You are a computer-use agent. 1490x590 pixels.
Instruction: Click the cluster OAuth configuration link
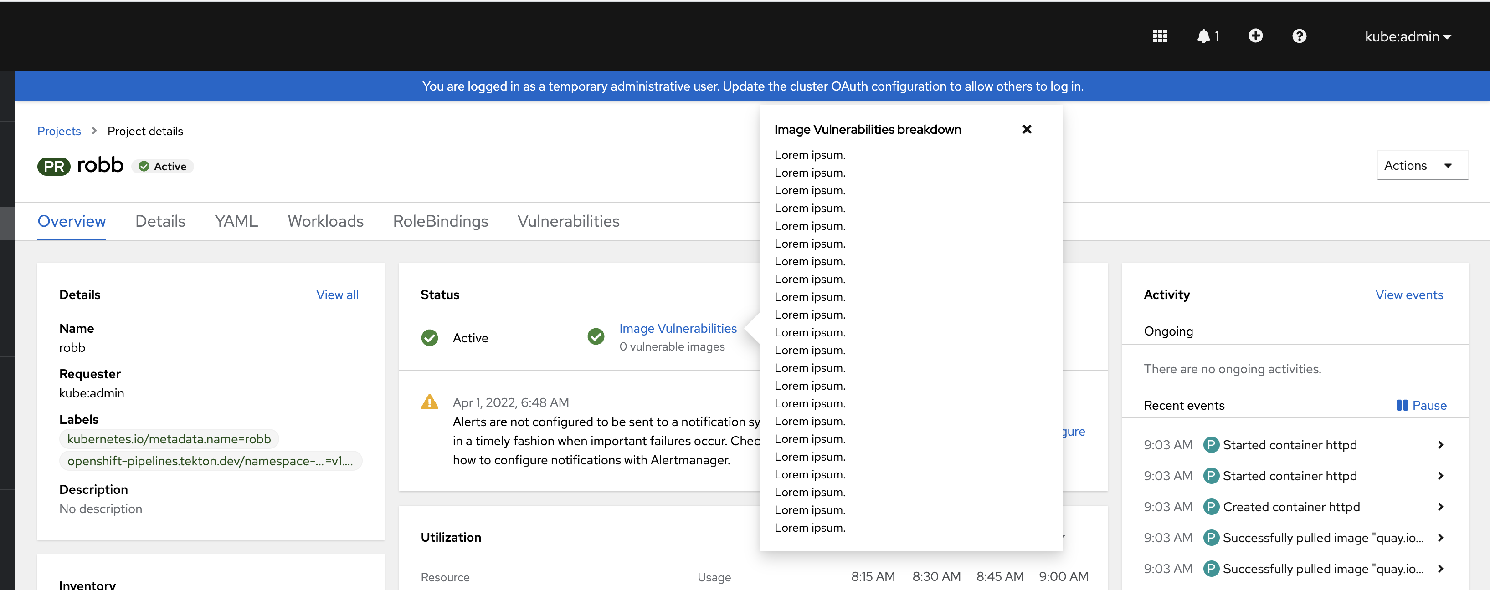coord(868,86)
